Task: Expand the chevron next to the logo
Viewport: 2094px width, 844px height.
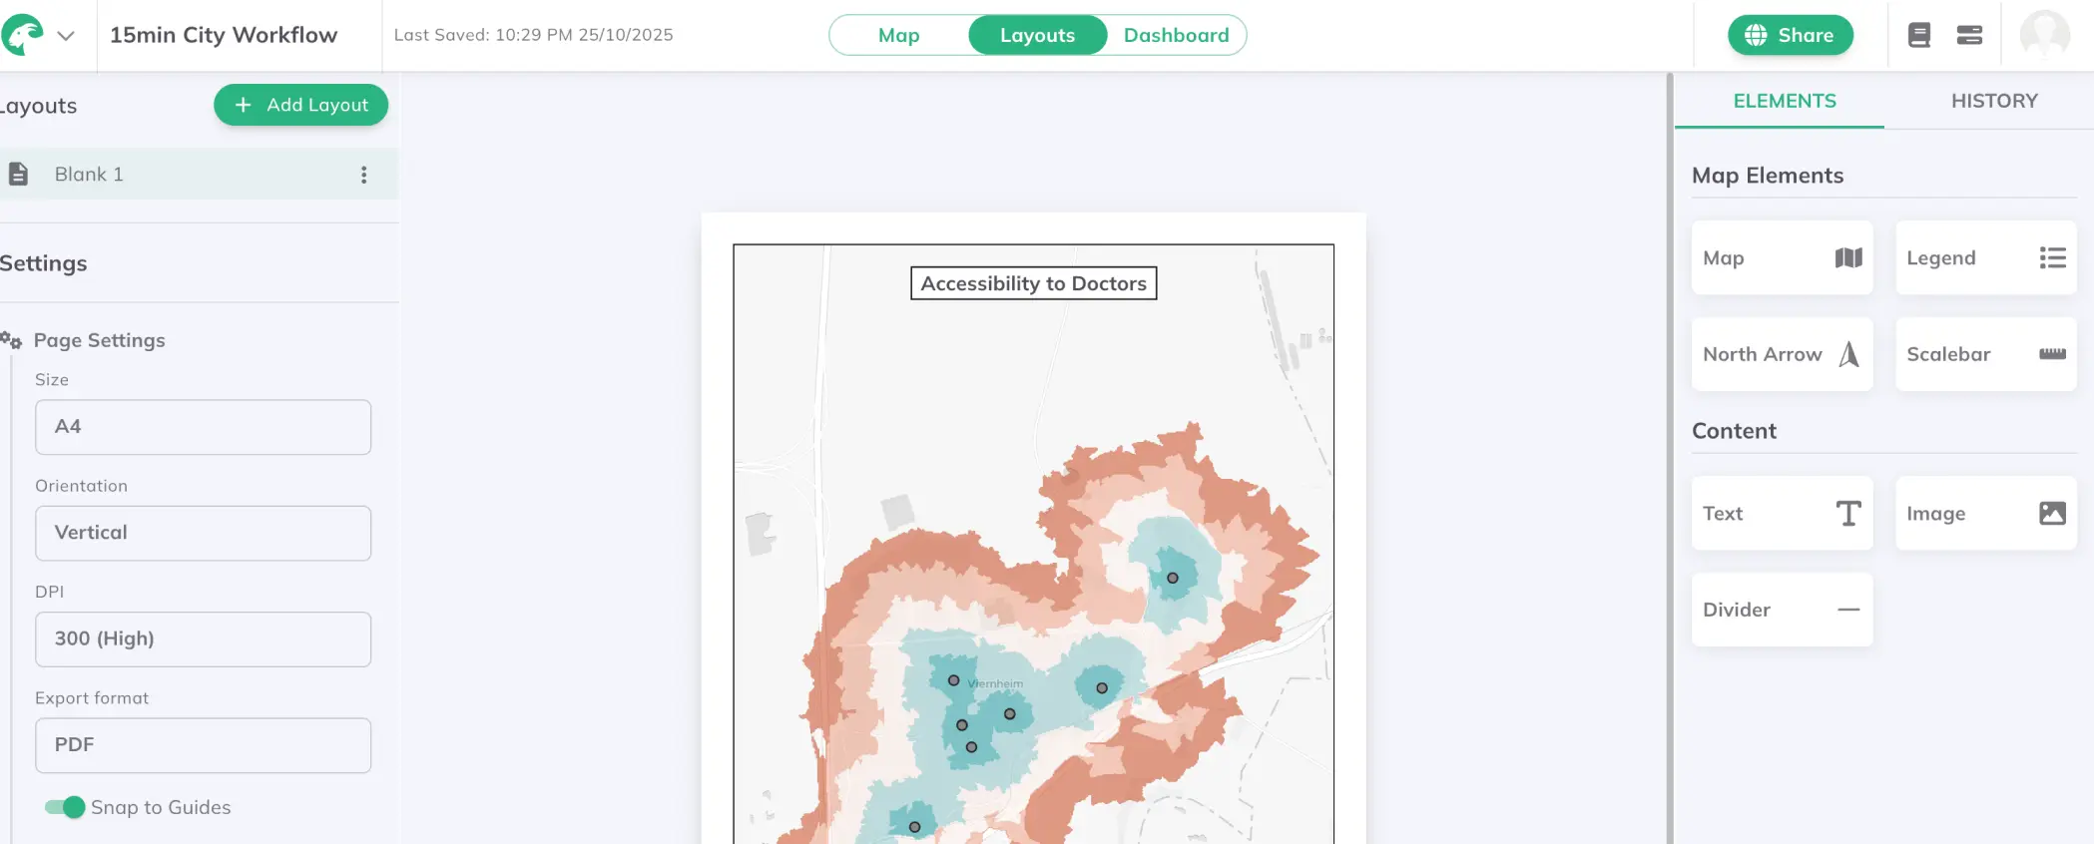Action: click(x=66, y=36)
